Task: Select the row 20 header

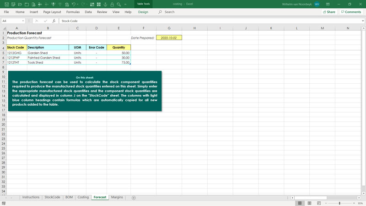Action: pos(3,125)
